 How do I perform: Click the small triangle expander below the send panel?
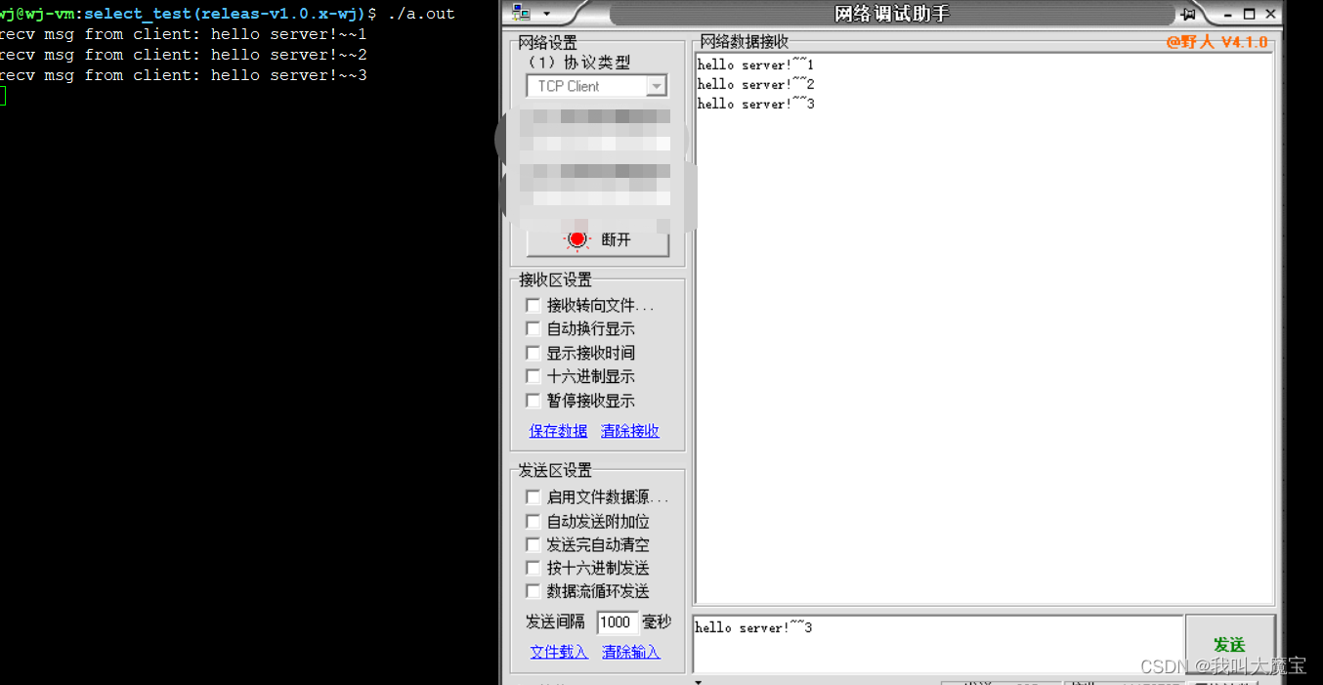coord(697,681)
